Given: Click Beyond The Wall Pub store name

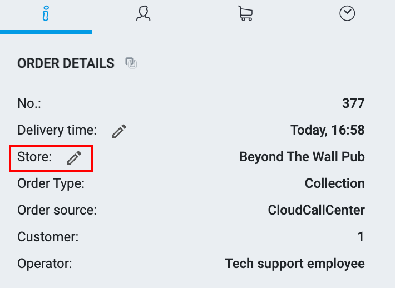Looking at the screenshot, I should (x=302, y=157).
